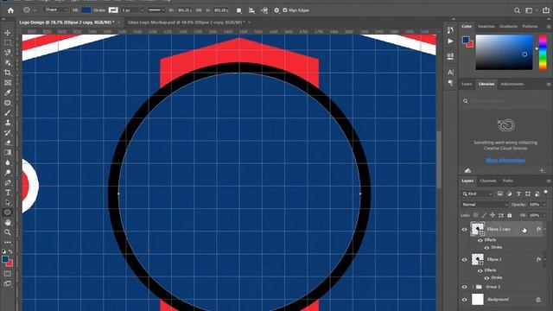553x311 pixels.
Task: Open the Learn panel tab
Action: pos(467,85)
